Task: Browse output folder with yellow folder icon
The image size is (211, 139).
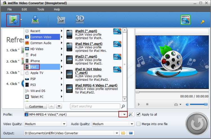Action: (x=123, y=133)
